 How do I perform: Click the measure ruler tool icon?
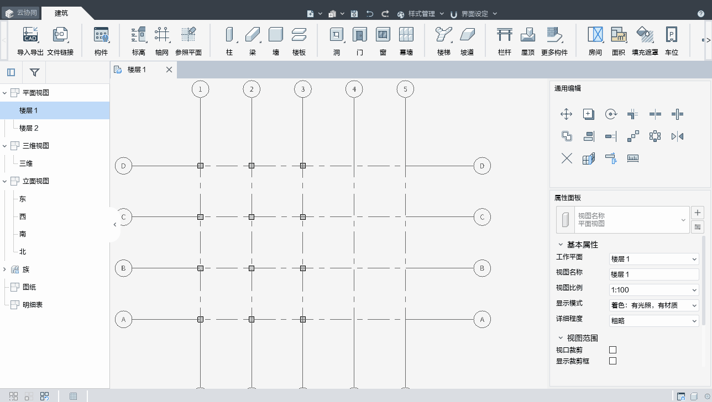point(633,158)
